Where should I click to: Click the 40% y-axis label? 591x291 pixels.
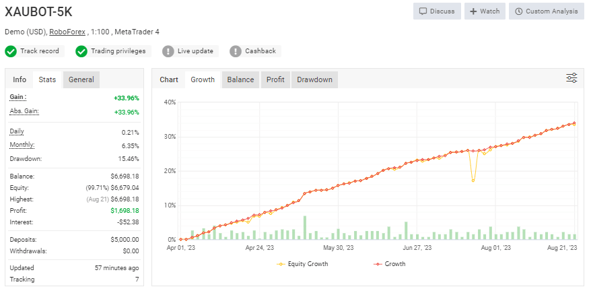[170, 102]
